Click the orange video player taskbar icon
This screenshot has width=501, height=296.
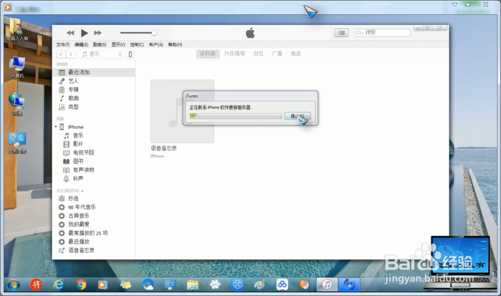[103, 284]
